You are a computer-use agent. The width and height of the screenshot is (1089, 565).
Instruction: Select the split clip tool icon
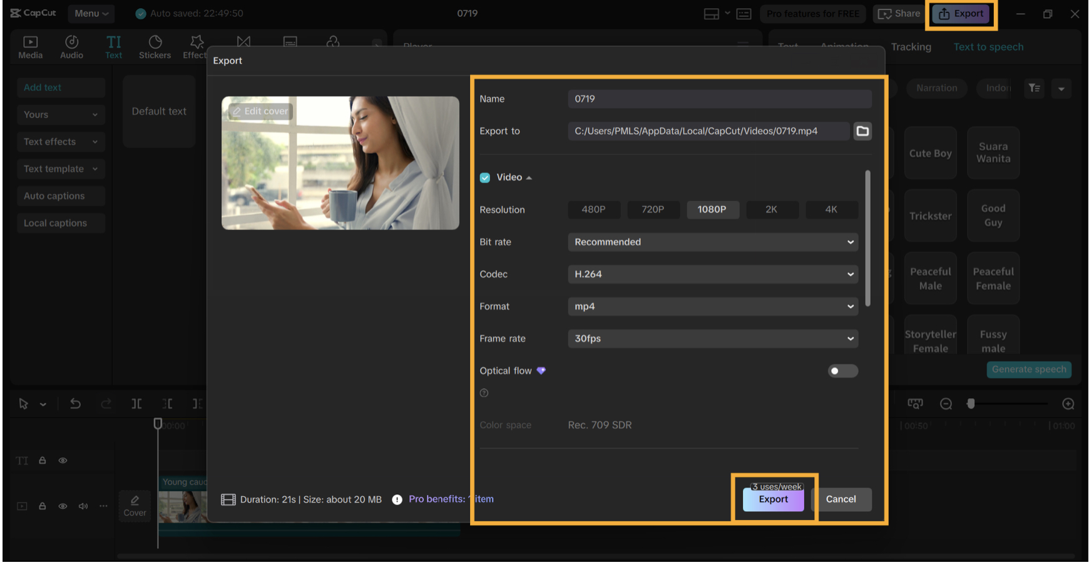[x=136, y=404]
